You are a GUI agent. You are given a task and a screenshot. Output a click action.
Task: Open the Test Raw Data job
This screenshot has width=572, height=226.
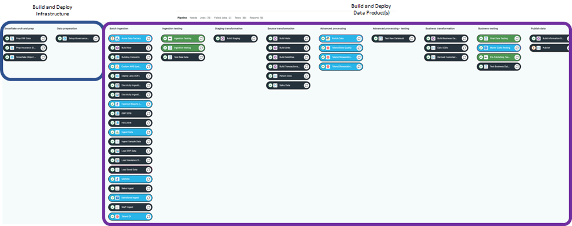coord(183,57)
